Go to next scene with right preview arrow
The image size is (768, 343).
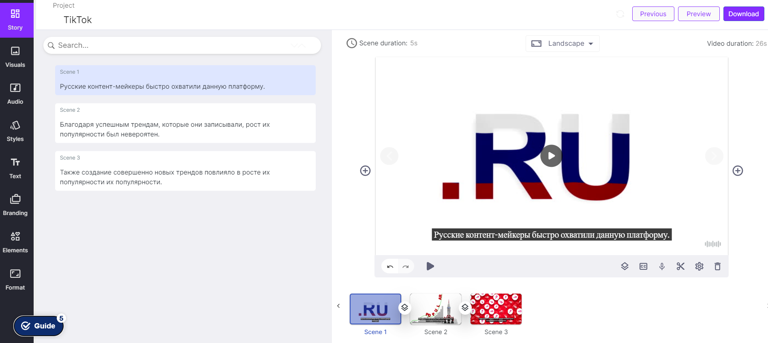(x=714, y=156)
